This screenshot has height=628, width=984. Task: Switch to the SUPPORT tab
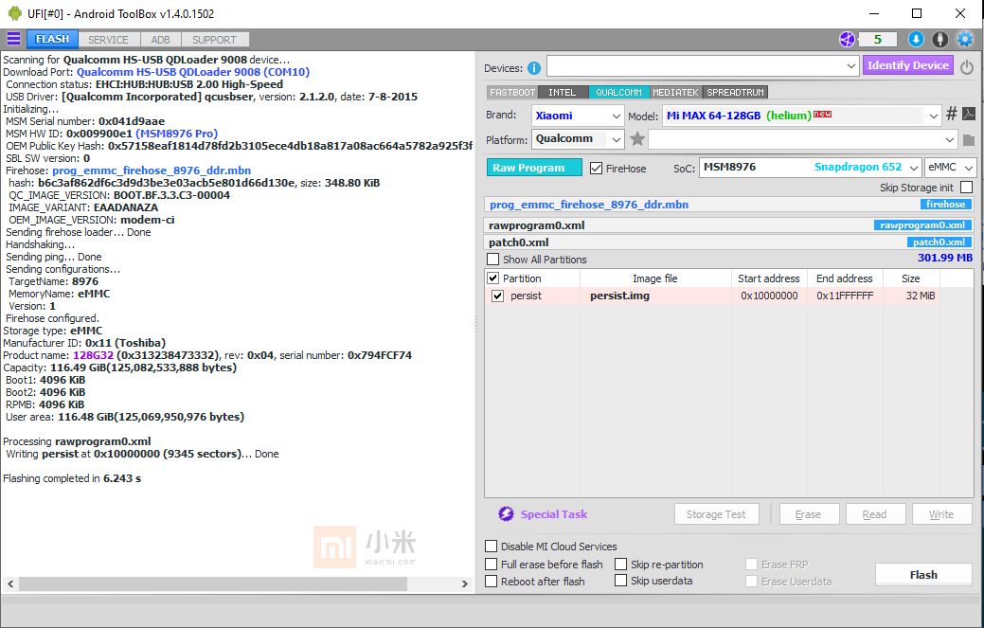pos(215,40)
